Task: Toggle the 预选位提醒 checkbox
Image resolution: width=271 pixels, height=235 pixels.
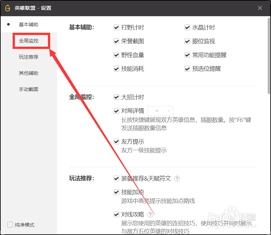Action: 187,69
